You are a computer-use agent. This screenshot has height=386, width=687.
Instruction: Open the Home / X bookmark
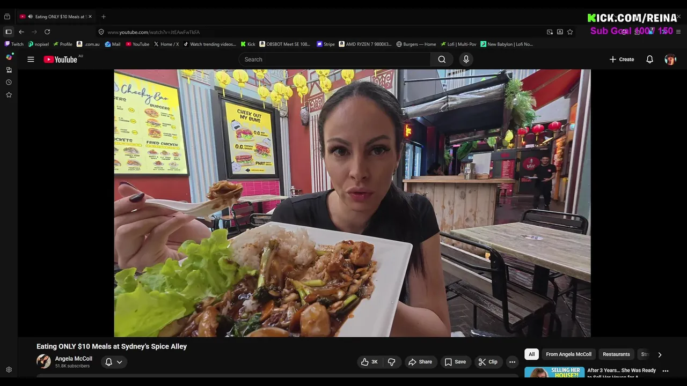[x=166, y=44]
